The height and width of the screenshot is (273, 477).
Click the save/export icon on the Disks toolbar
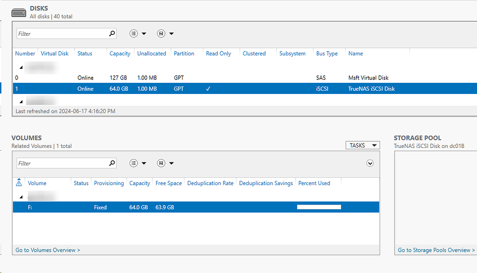(x=160, y=33)
